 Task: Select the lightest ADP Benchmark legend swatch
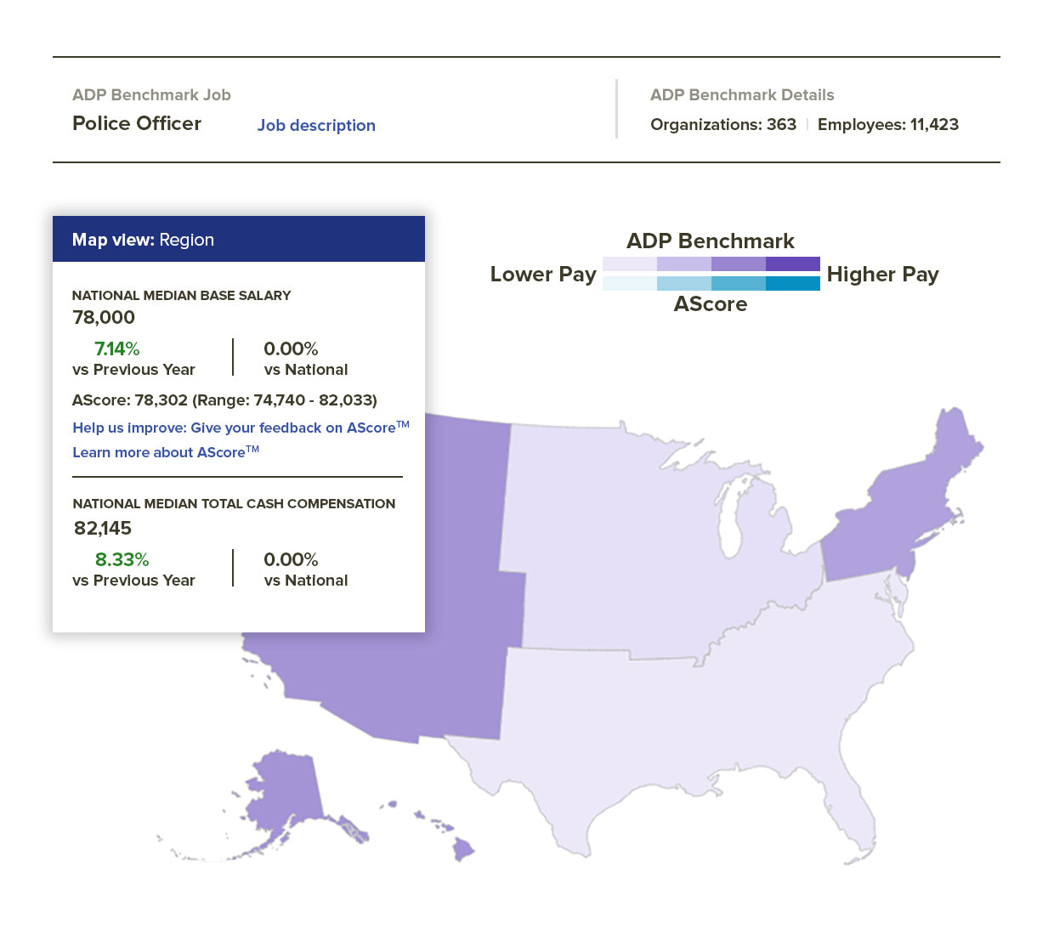click(631, 263)
